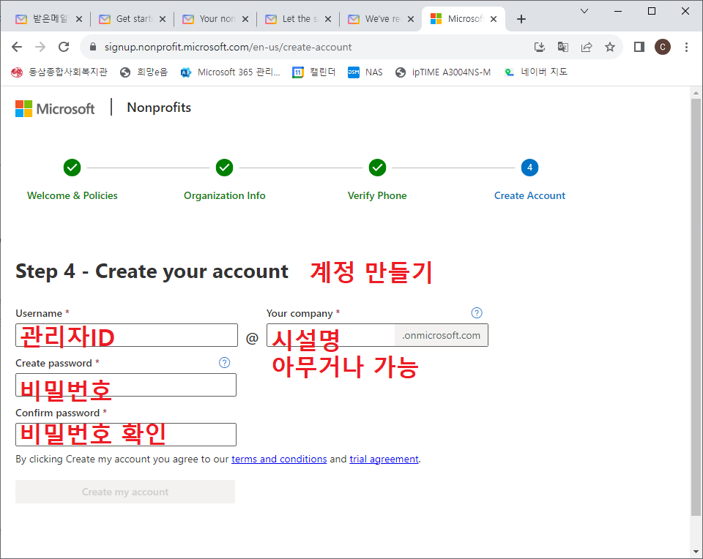Open trial agreement link
703x559 pixels.
point(384,459)
